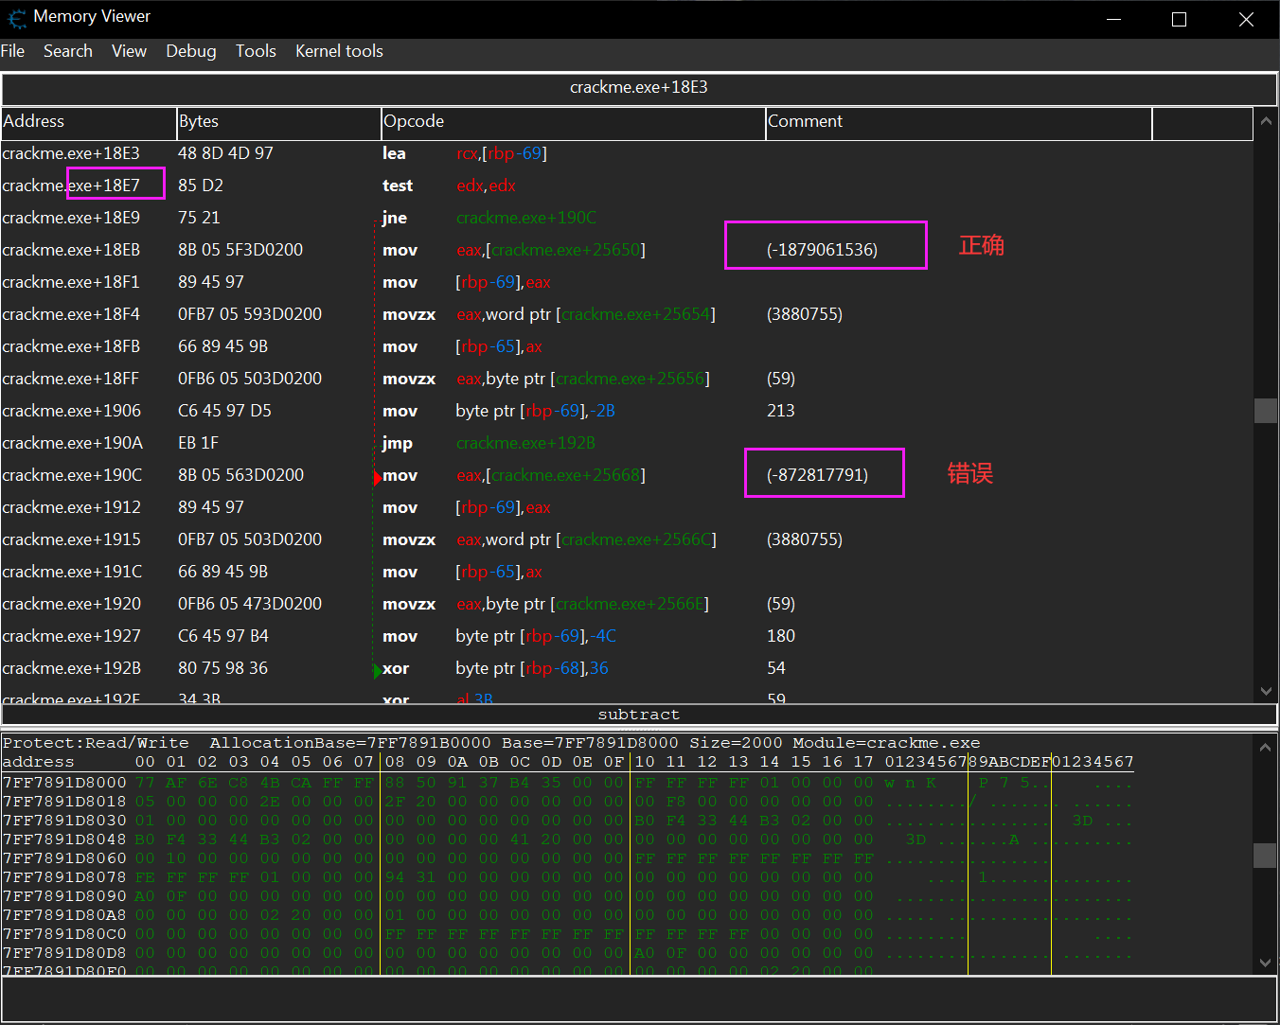Click the comment value (-1879061536)
The height and width of the screenshot is (1025, 1280).
point(822,250)
